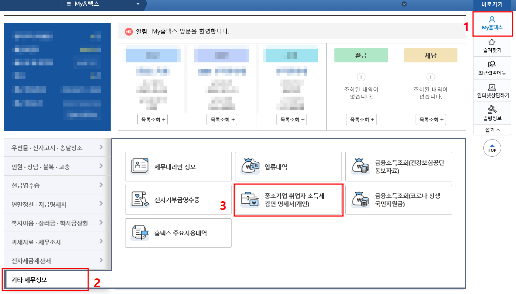Click 목록조회 + under 환급
Screen dimensions: 516x294
click(x=361, y=119)
